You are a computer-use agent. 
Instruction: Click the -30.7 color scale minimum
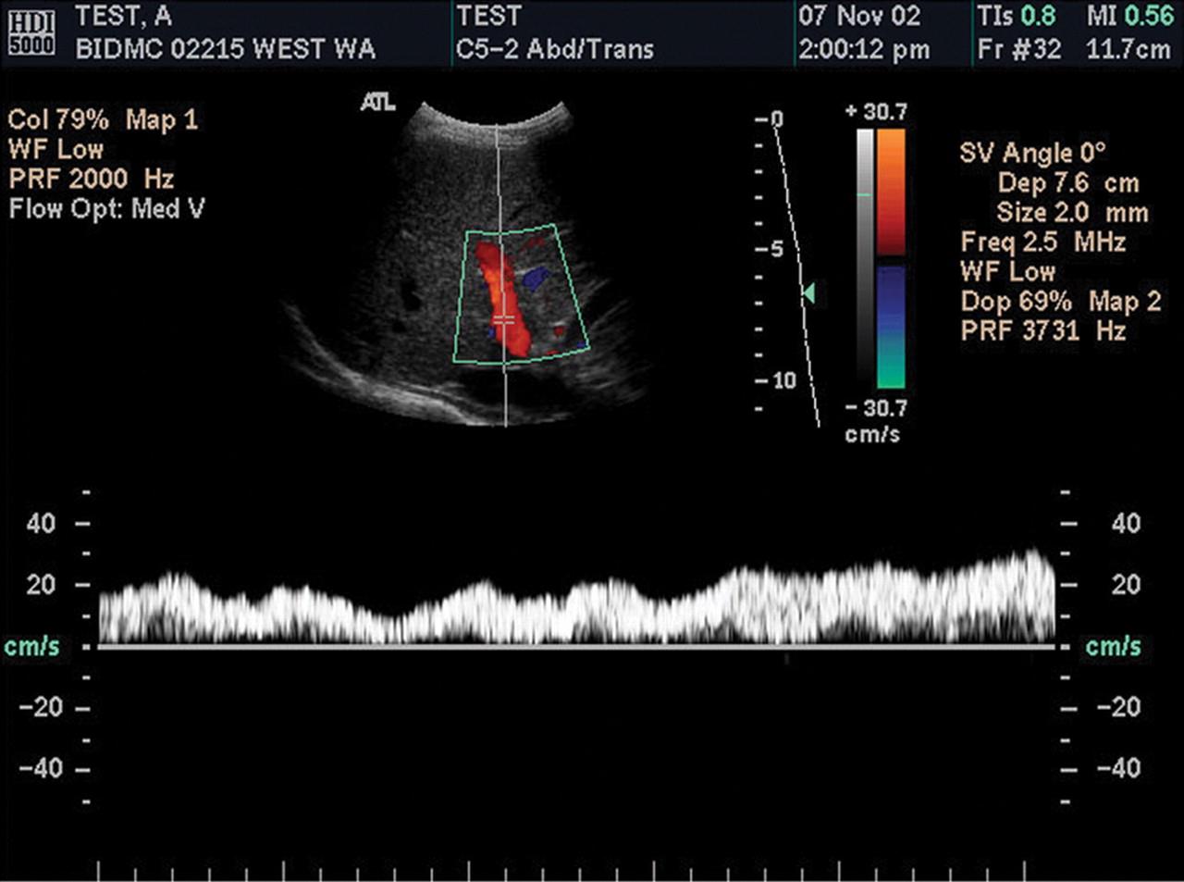click(876, 408)
